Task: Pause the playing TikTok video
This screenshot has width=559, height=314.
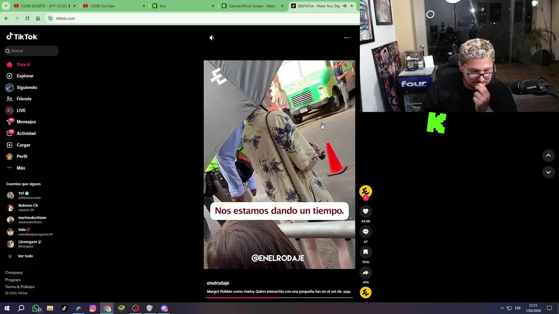Action: [279, 164]
